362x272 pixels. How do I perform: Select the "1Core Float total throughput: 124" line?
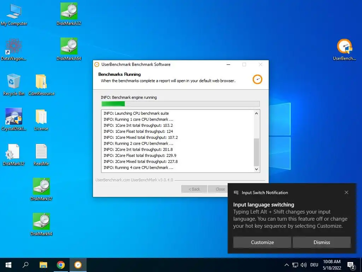pos(138,131)
